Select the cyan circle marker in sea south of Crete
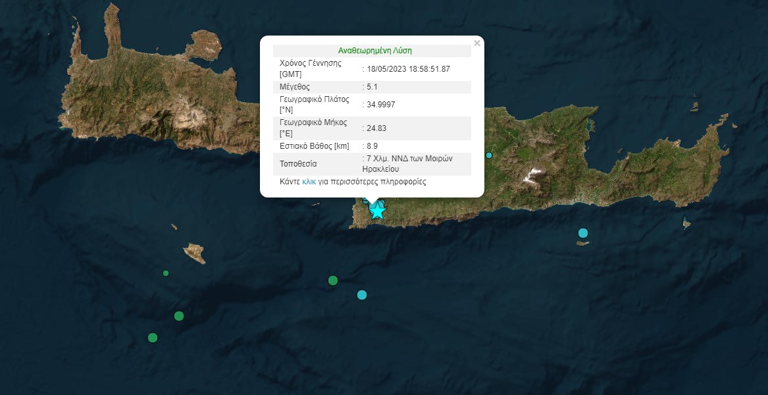The height and width of the screenshot is (395, 768). click(361, 295)
